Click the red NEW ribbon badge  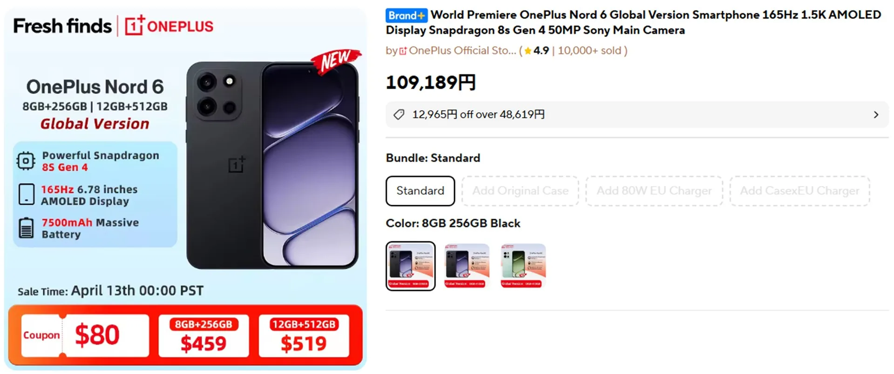336,60
